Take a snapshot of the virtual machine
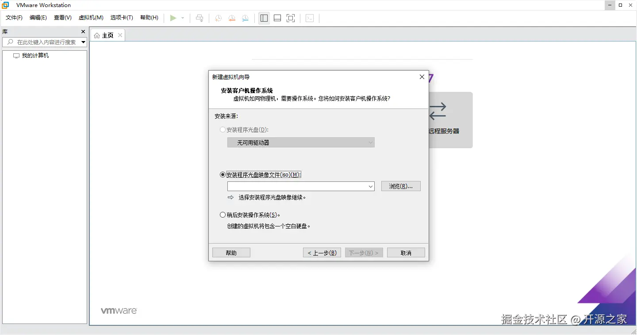 tap(218, 18)
